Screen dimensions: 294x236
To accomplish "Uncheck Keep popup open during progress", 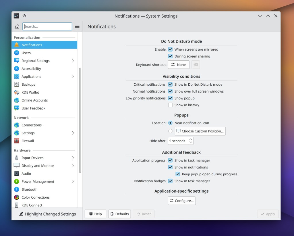I will [x=178, y=174].
